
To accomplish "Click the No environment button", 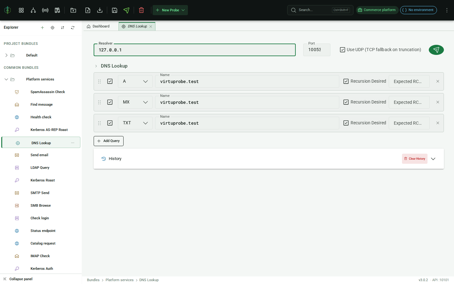I will click(418, 10).
